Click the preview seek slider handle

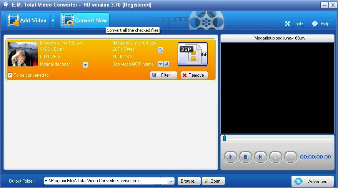click(x=225, y=138)
